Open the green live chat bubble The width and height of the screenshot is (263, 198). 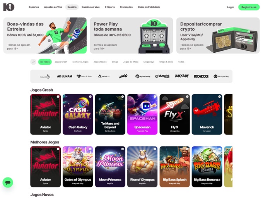pos(8,183)
